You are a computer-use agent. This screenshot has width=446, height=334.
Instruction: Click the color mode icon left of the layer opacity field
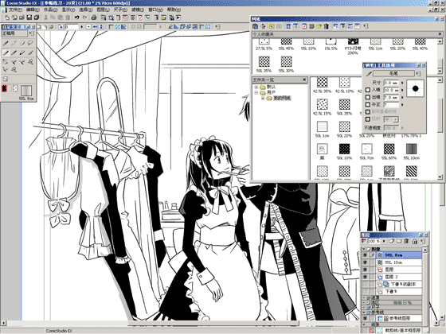coord(363,241)
